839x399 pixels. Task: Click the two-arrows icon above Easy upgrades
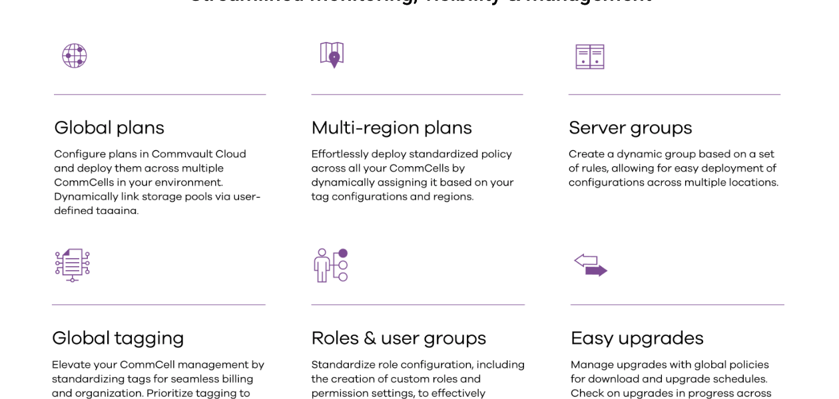(x=591, y=265)
